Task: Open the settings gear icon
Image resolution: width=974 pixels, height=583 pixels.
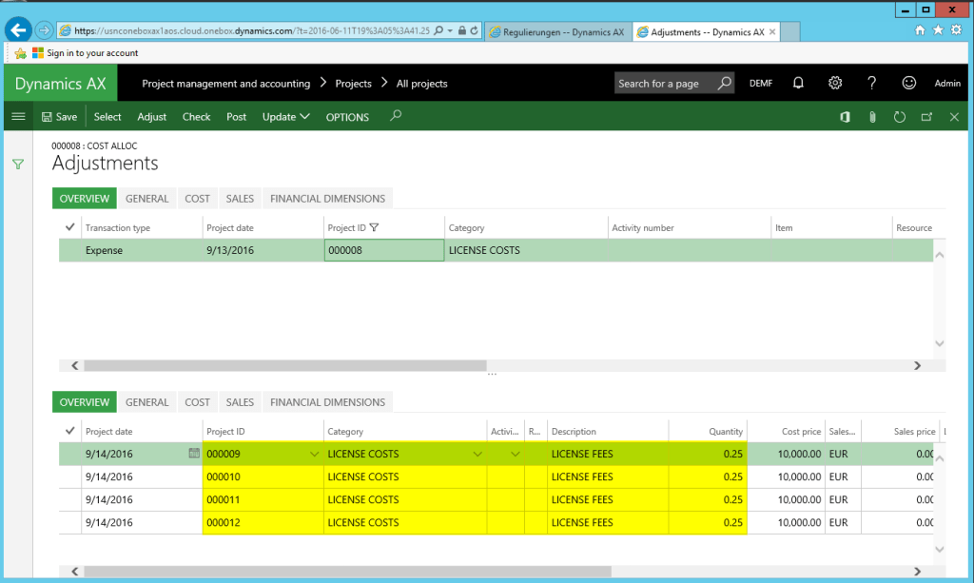Action: [835, 84]
